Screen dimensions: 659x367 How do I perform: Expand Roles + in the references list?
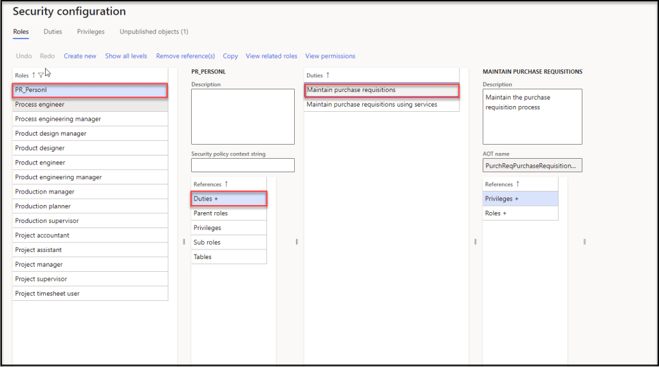pyautogui.click(x=520, y=213)
